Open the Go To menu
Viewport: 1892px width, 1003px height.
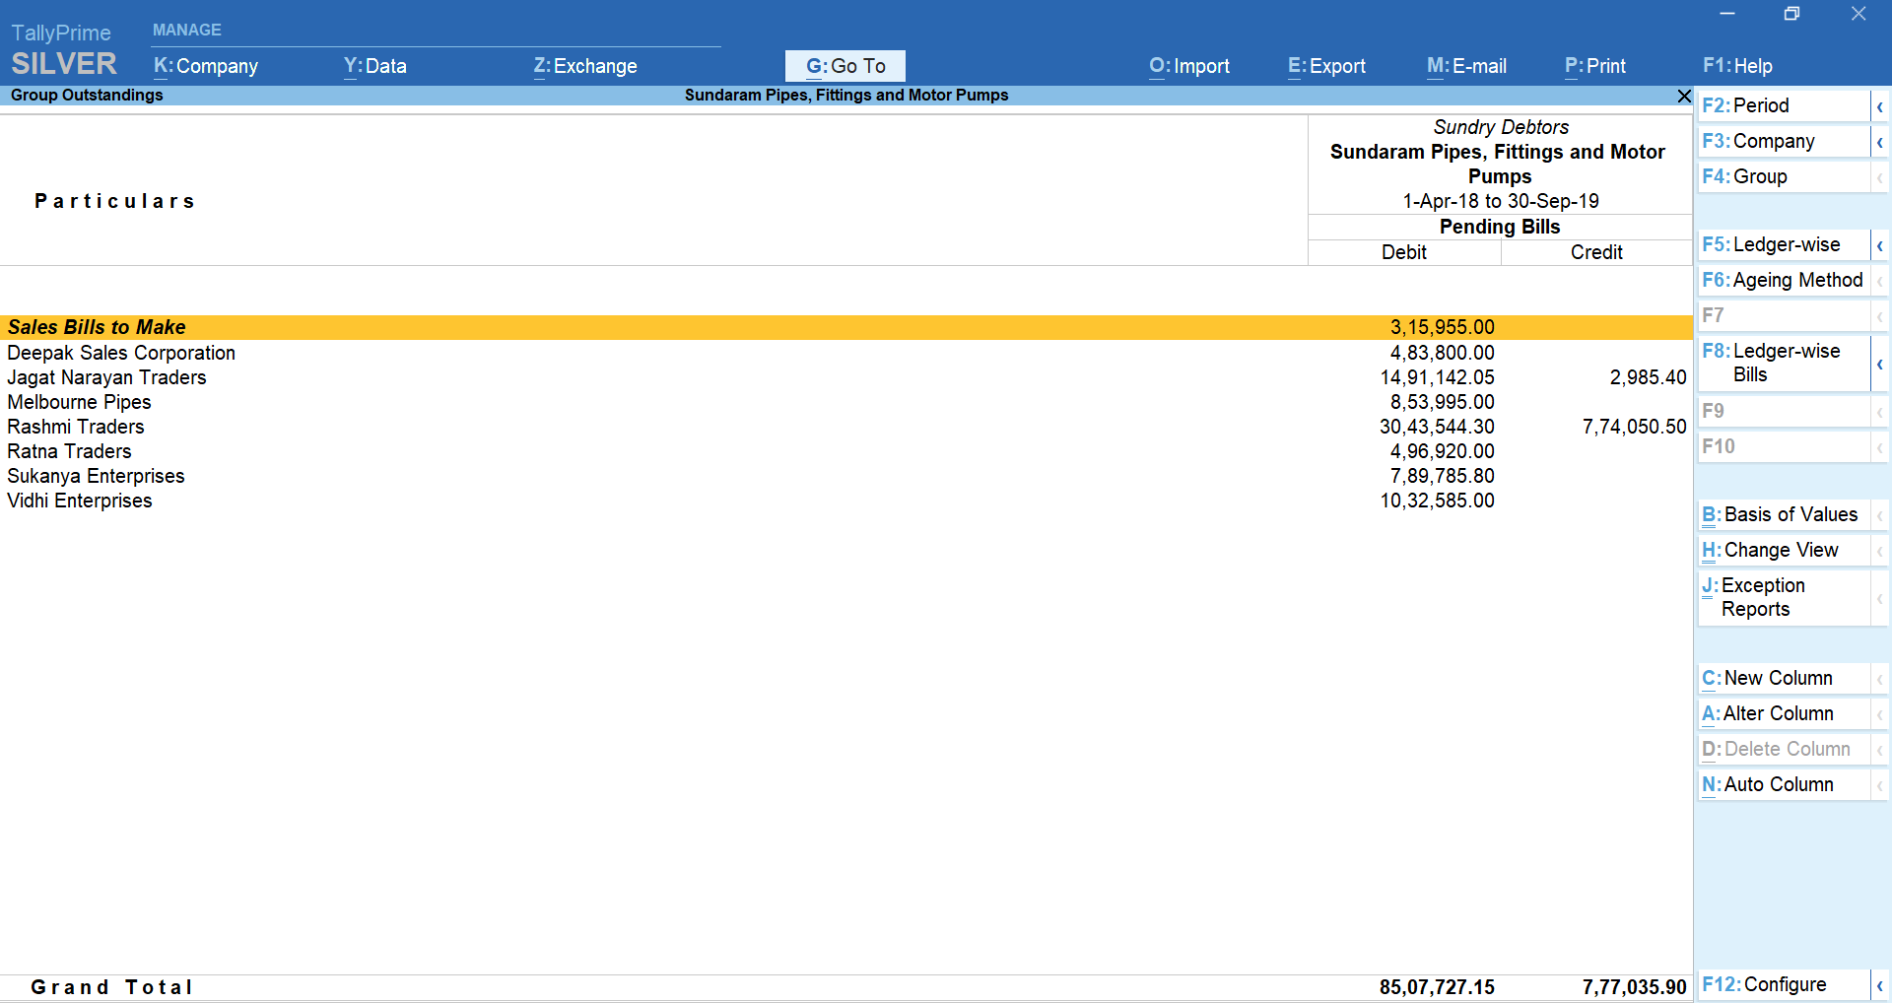pos(845,65)
